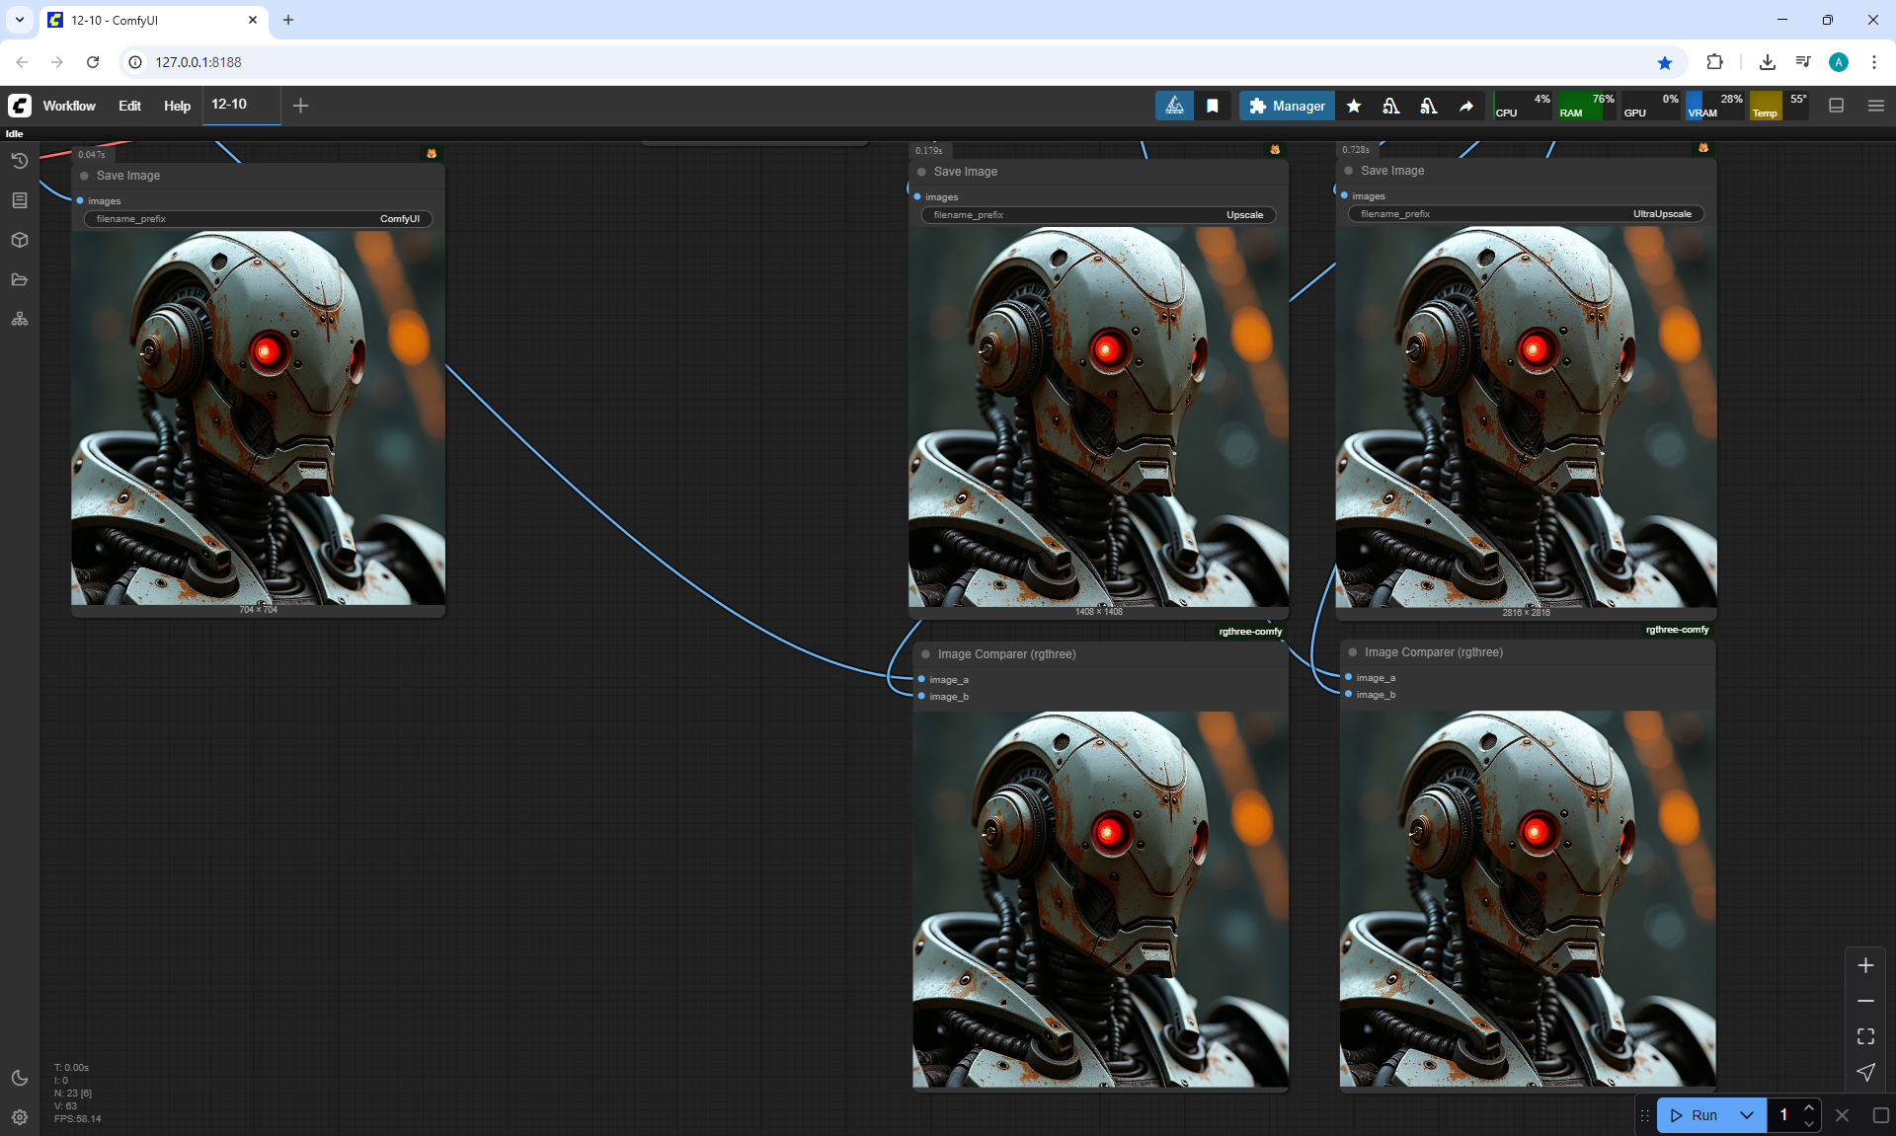Open the node library sidebar icon
The height and width of the screenshot is (1136, 1896).
(19, 200)
